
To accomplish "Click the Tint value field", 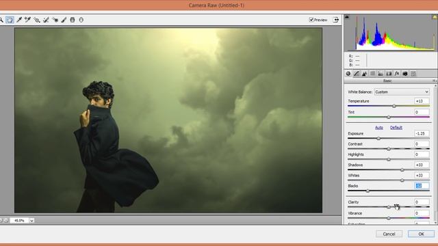I will (x=422, y=112).
